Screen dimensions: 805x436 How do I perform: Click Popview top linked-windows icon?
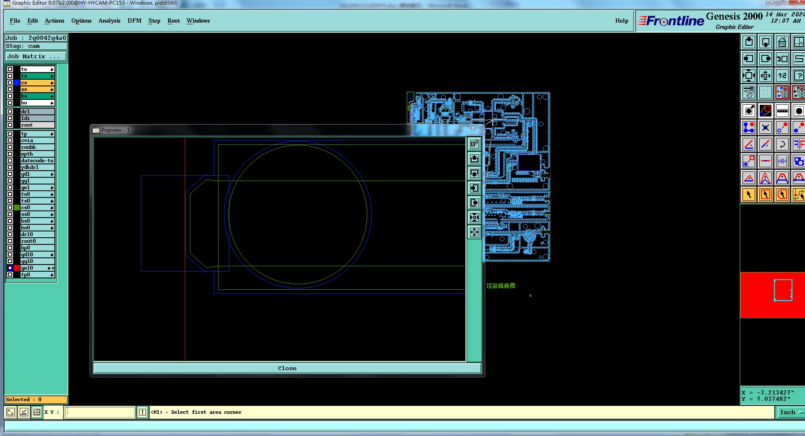pos(474,144)
